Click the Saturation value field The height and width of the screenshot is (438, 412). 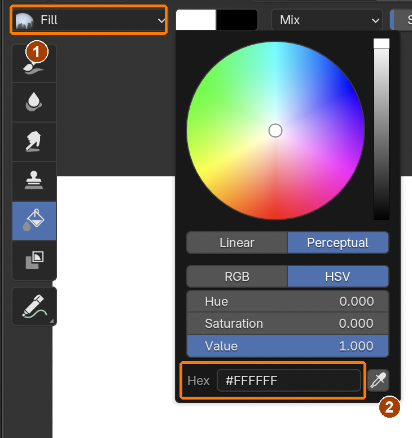coord(288,323)
